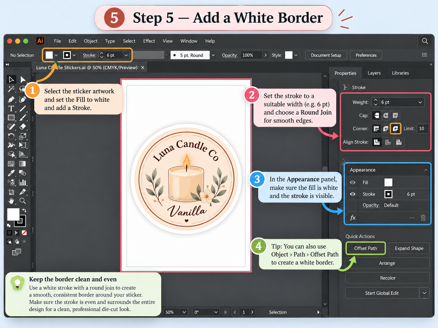Select the Line Segment tool
The height and width of the screenshot is (328, 438).
[23, 108]
